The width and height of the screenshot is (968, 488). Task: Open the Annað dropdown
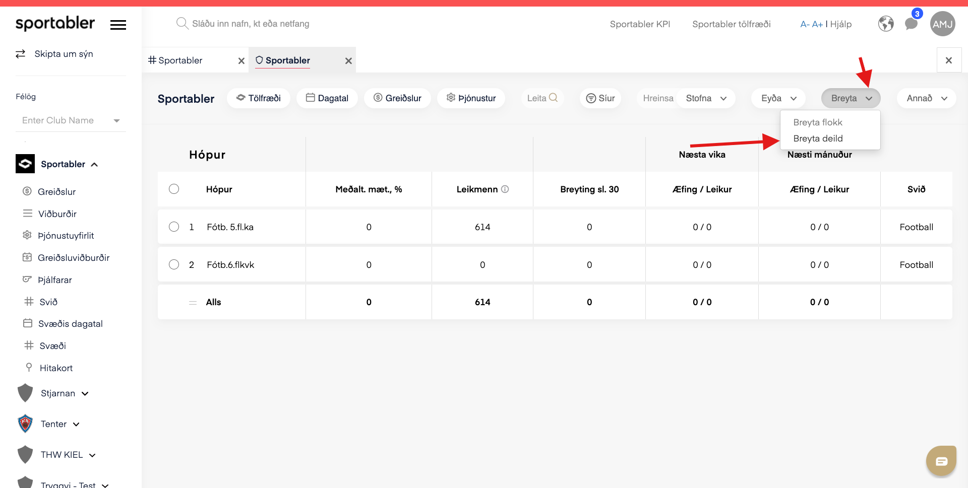pos(927,98)
